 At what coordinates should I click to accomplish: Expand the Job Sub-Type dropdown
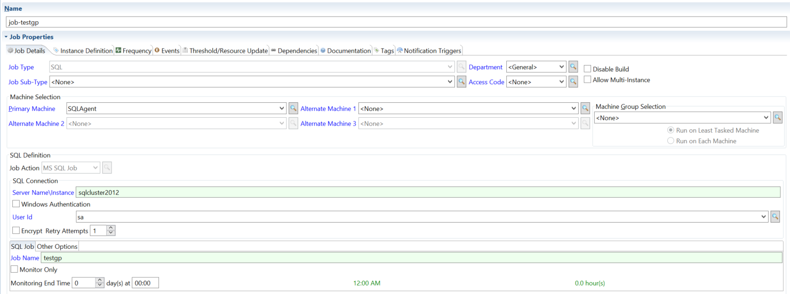tap(451, 82)
